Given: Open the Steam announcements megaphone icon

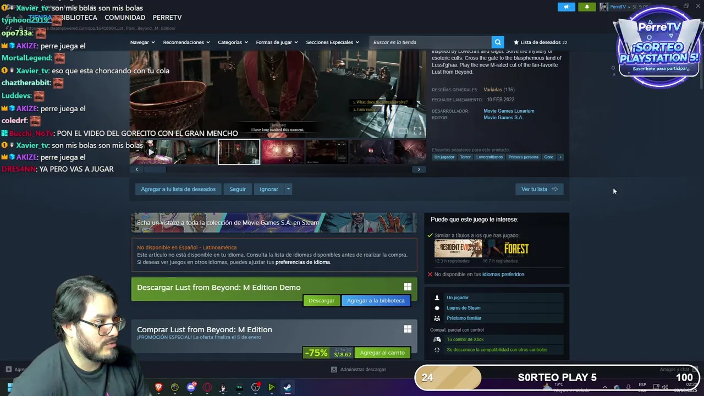Looking at the screenshot, I should coord(566,7).
